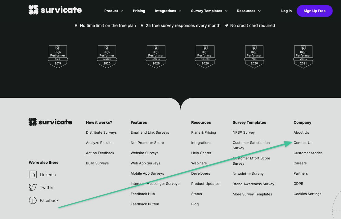Screen dimensions: 341x219
Task: Click the High Performer Fall 2020 badge
Action: coord(254,56)
